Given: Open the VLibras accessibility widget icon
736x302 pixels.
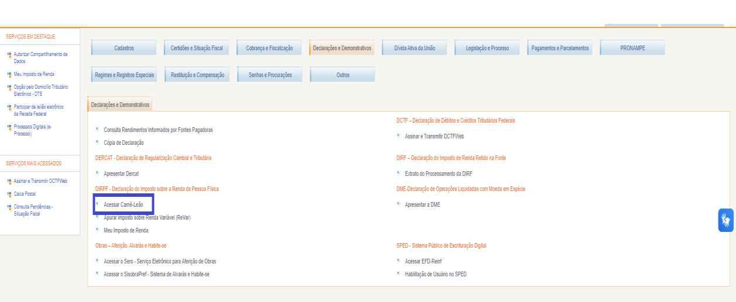Looking at the screenshot, I should (x=726, y=220).
